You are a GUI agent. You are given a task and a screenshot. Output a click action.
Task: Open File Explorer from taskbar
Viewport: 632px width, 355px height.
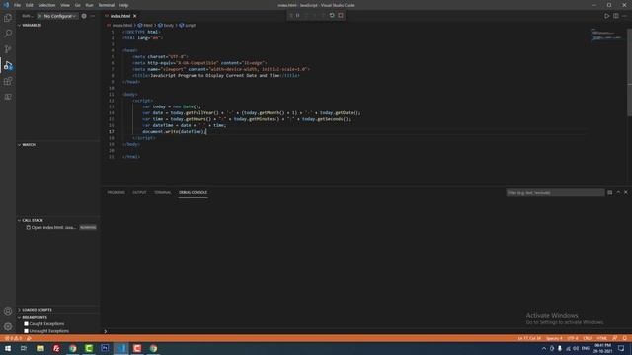click(40, 348)
